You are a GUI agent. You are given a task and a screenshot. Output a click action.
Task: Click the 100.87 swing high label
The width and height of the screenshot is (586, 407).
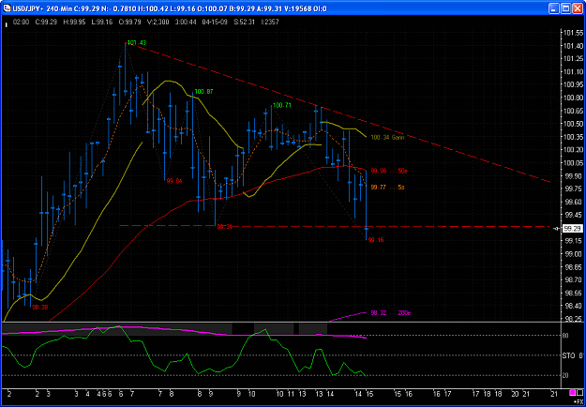click(x=203, y=91)
